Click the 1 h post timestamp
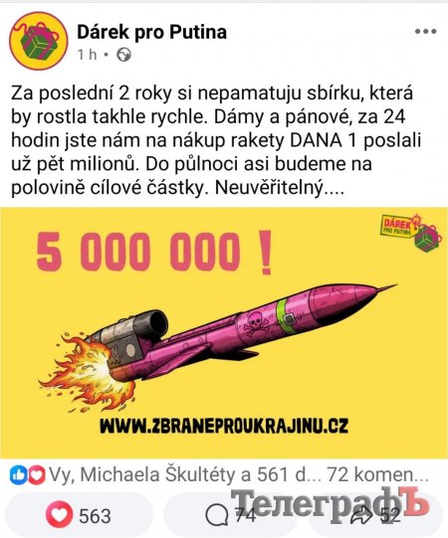 coord(87,55)
